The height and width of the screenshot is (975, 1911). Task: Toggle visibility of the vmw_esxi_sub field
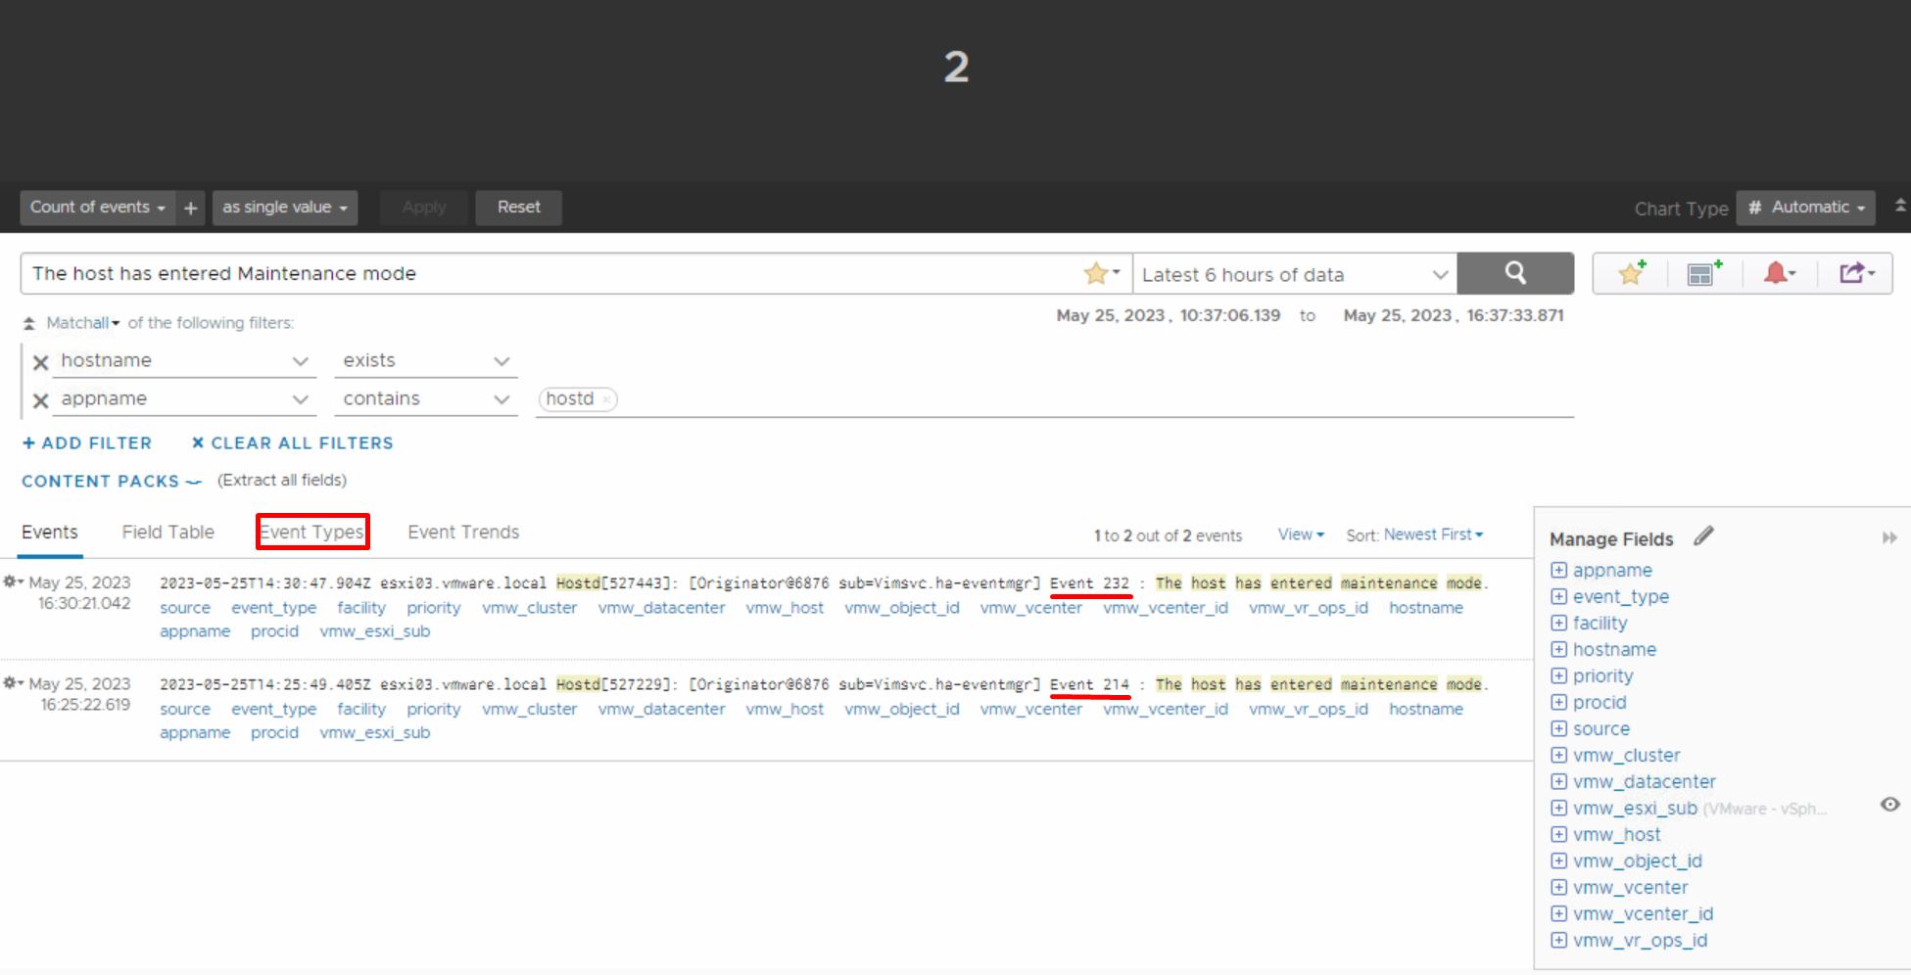coord(1889,805)
